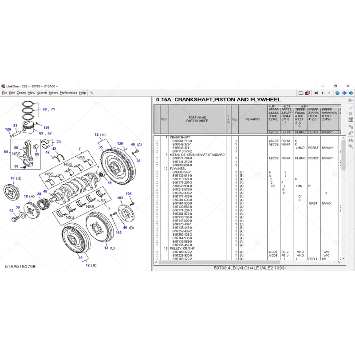Image resolution: width=355 pixels, height=355 pixels.
Task: Click the red double-left rewind arrow
Action: tap(316, 93)
